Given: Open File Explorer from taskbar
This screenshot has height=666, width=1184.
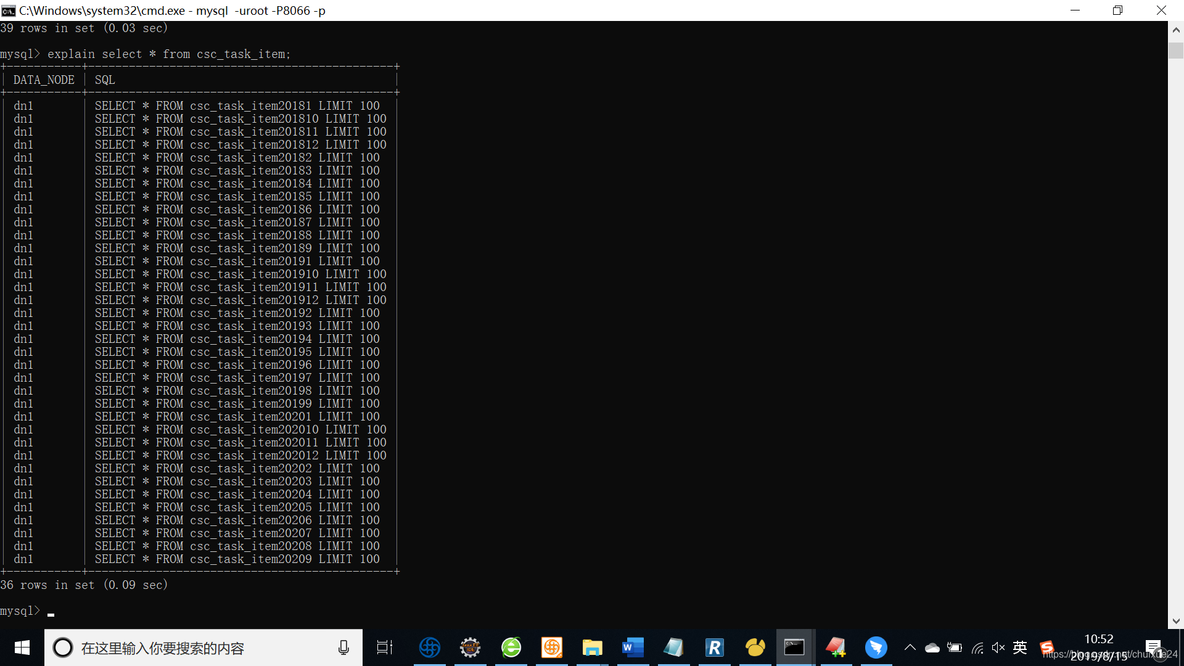Looking at the screenshot, I should (592, 647).
